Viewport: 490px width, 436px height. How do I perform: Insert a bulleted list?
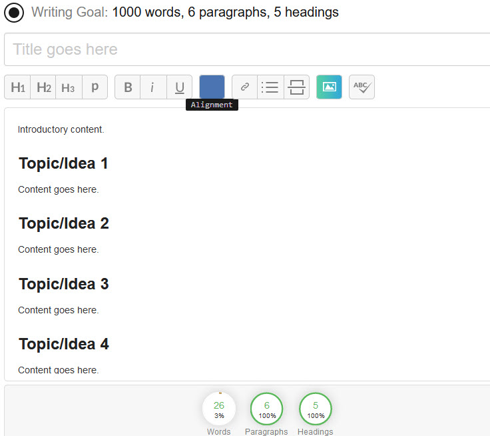(x=270, y=87)
